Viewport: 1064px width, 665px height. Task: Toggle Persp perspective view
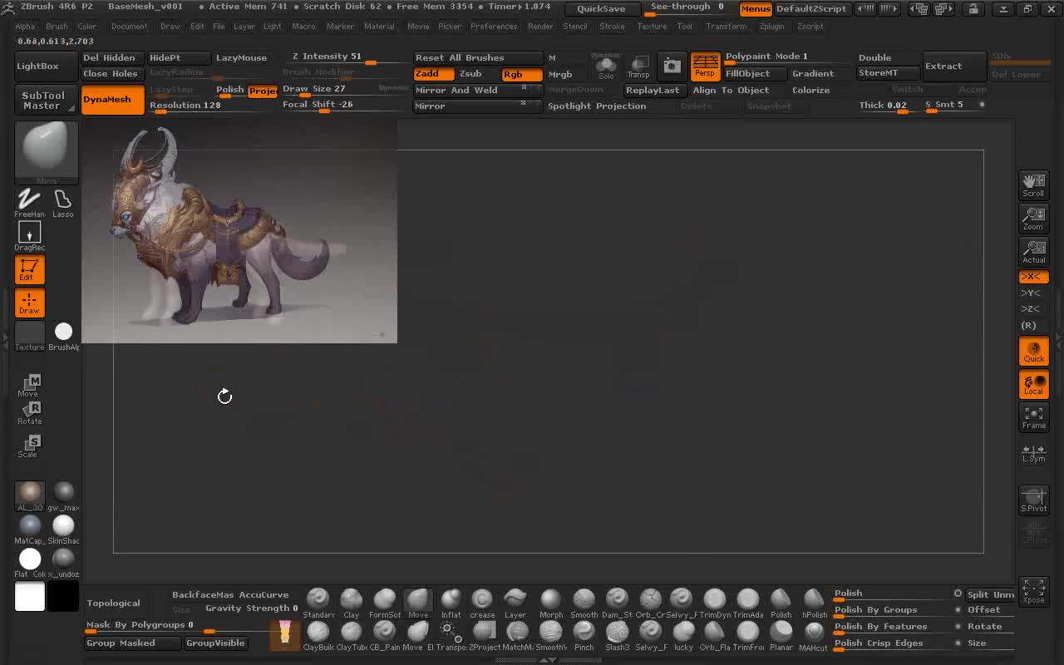pyautogui.click(x=705, y=66)
